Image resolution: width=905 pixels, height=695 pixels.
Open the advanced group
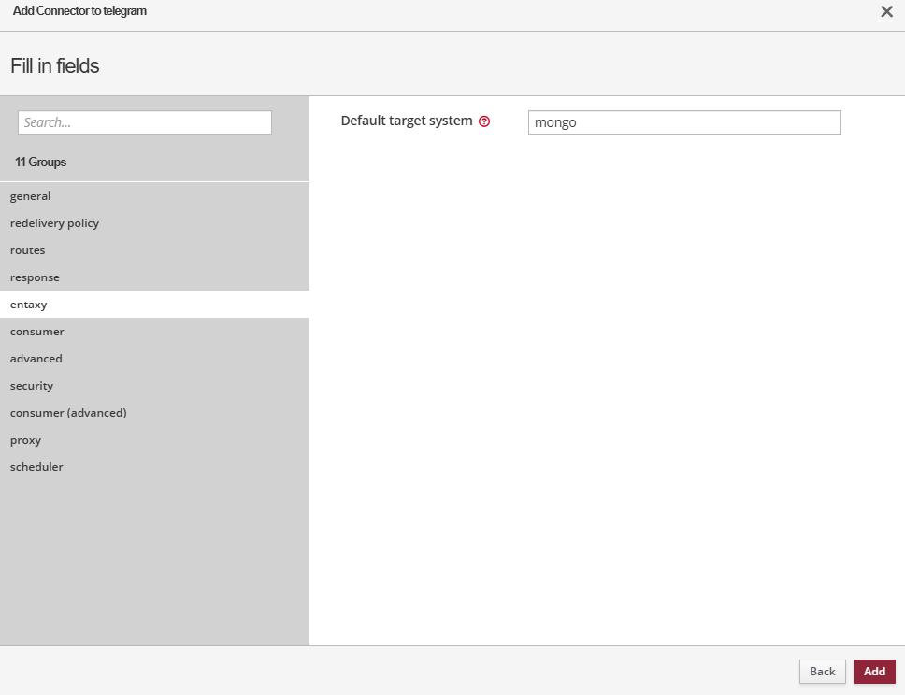point(36,359)
